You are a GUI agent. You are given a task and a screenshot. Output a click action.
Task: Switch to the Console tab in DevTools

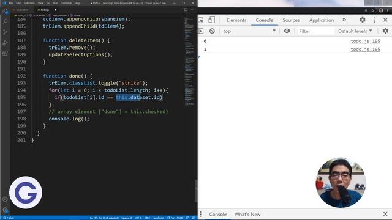[x=264, y=20]
